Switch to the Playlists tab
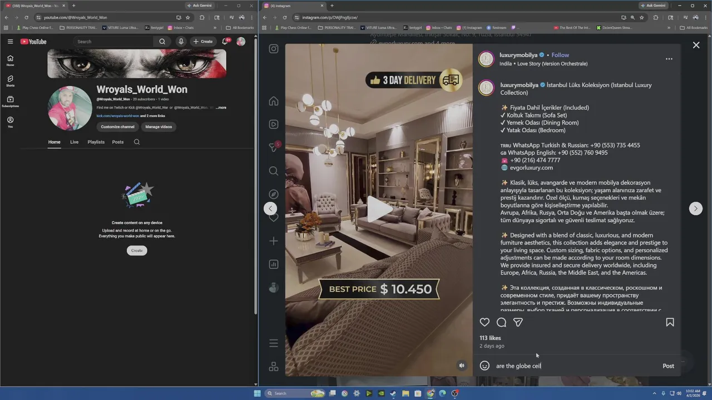The height and width of the screenshot is (400, 712). click(96, 142)
